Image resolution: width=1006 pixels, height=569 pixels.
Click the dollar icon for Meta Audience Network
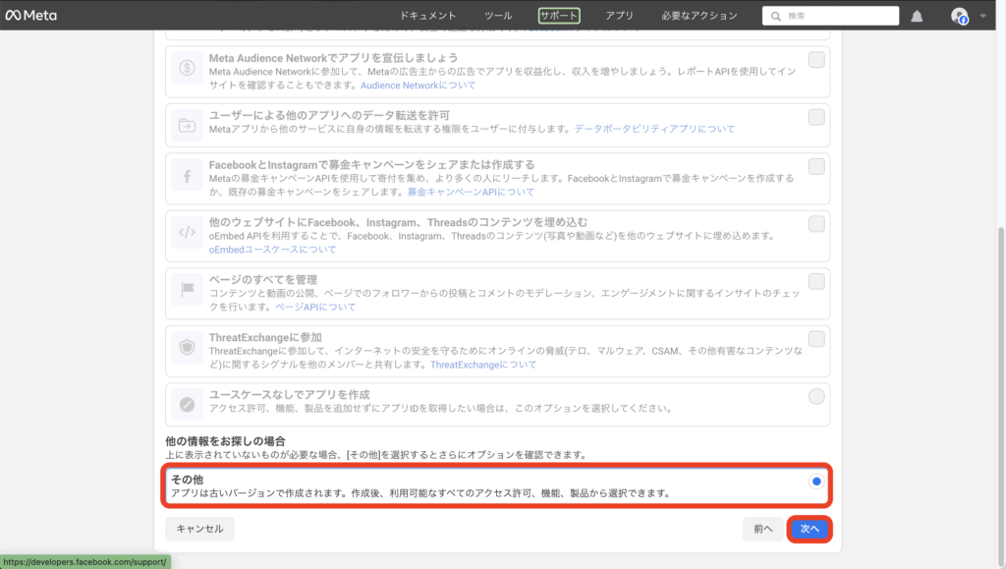[187, 68]
